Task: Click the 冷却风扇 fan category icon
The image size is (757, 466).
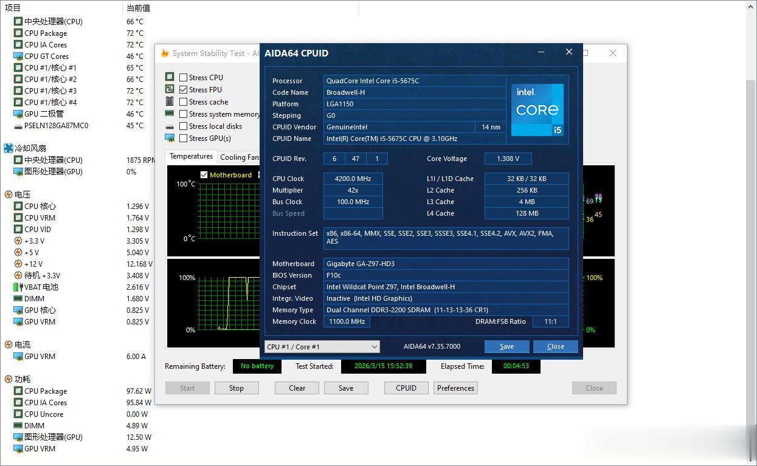Action: pyautogui.click(x=9, y=148)
